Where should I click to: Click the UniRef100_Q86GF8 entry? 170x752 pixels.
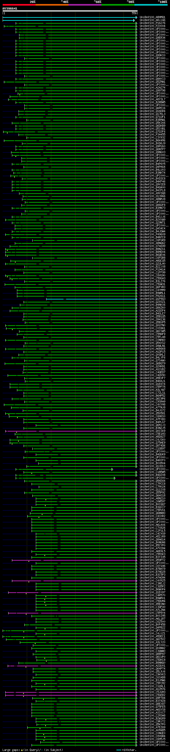pos(152,205)
